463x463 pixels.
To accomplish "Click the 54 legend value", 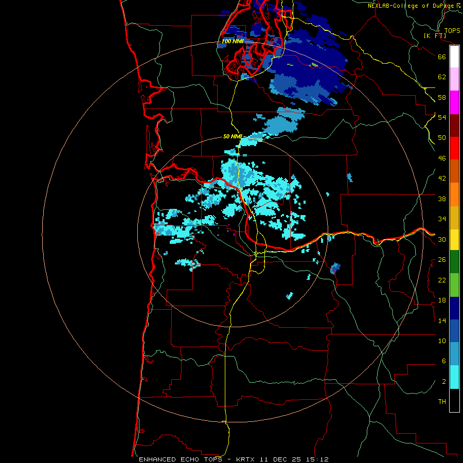I will coord(442,117).
